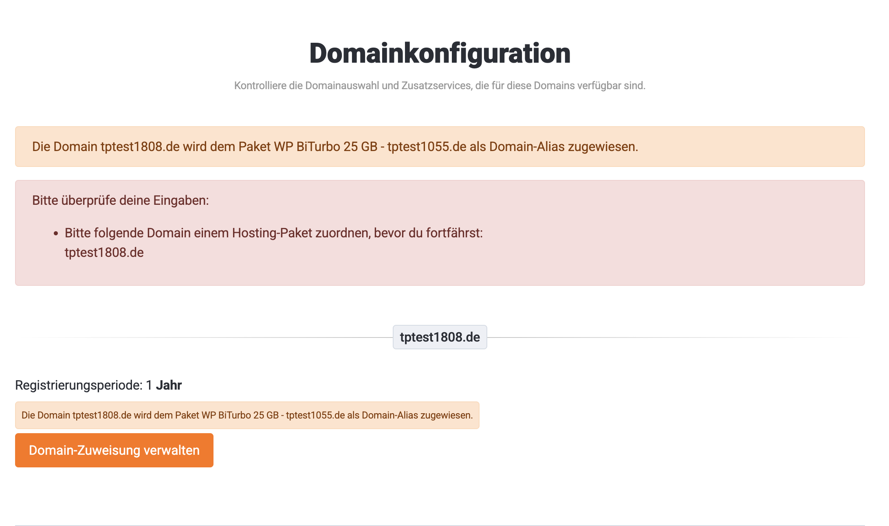Viewport: 889px width, 526px height.
Task: Click the subtitle starting with Kontrolliere die Domainauswahl
Action: (440, 86)
